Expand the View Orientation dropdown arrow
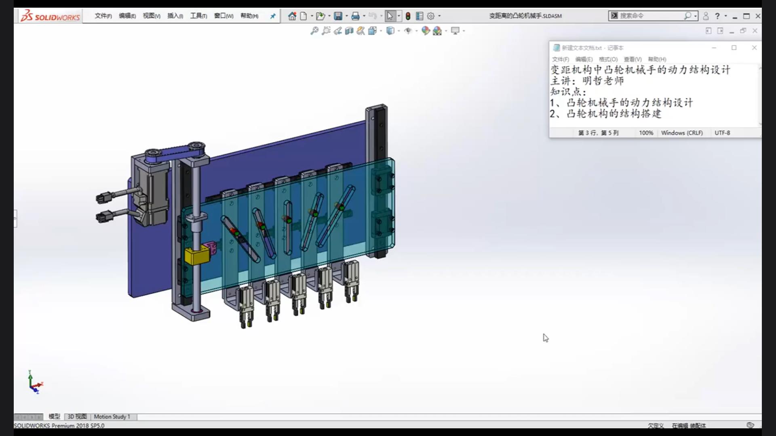The height and width of the screenshot is (436, 776). [x=381, y=31]
